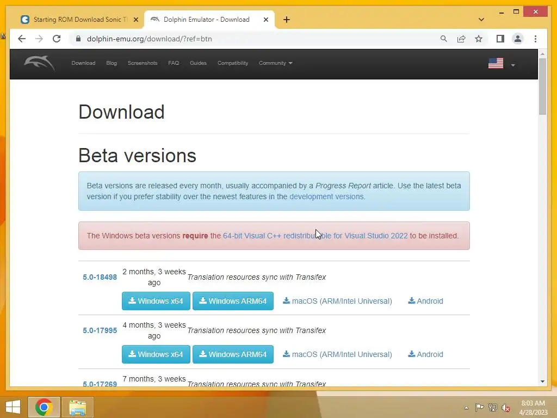Click the page vertical scrollbar thumb
Screen dimensions: 557x418
[542, 87]
